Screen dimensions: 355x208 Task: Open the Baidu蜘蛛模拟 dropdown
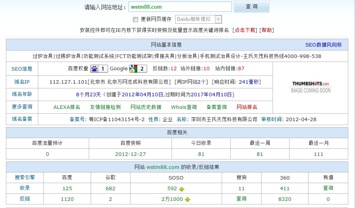tap(198, 19)
